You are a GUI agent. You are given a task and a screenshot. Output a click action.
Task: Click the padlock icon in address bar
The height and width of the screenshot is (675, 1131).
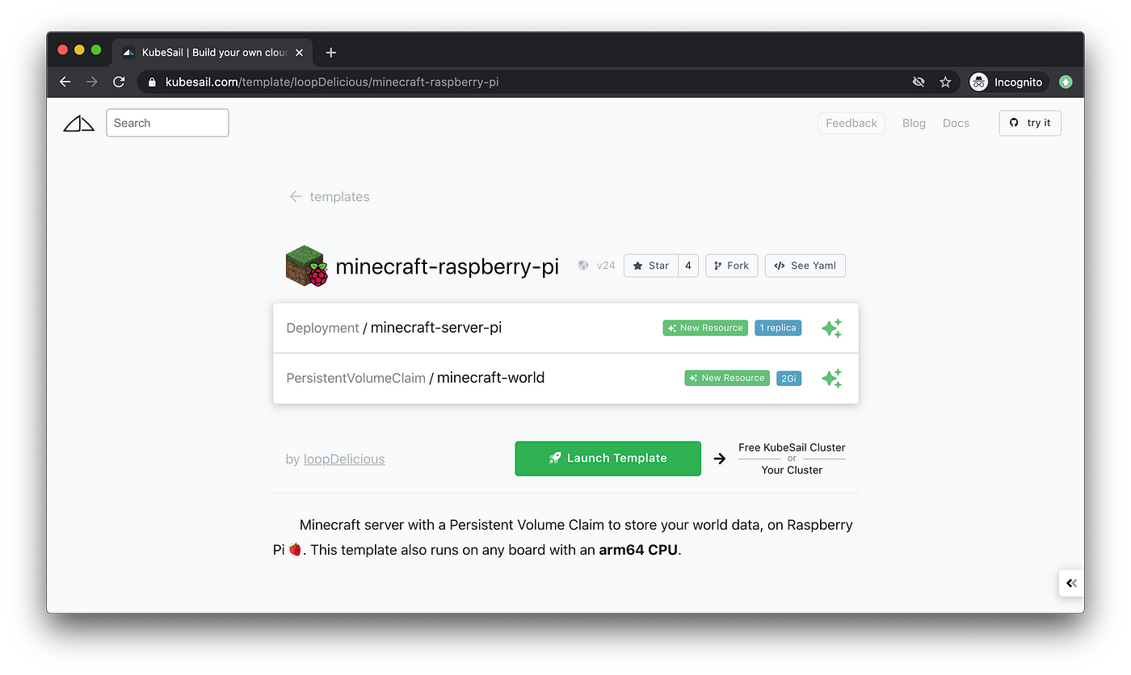[152, 82]
